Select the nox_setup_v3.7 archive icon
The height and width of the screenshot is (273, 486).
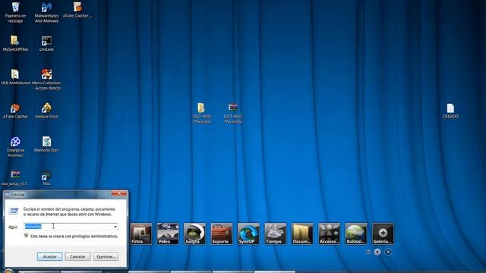pyautogui.click(x=15, y=177)
